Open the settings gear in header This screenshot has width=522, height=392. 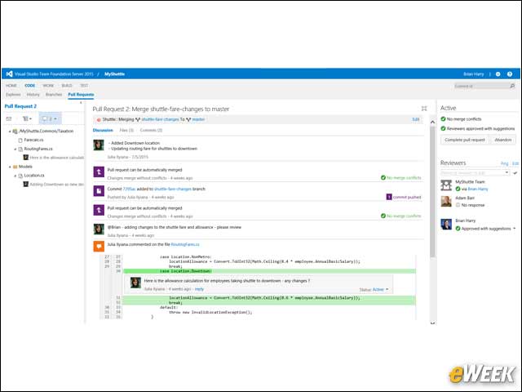coord(498,74)
